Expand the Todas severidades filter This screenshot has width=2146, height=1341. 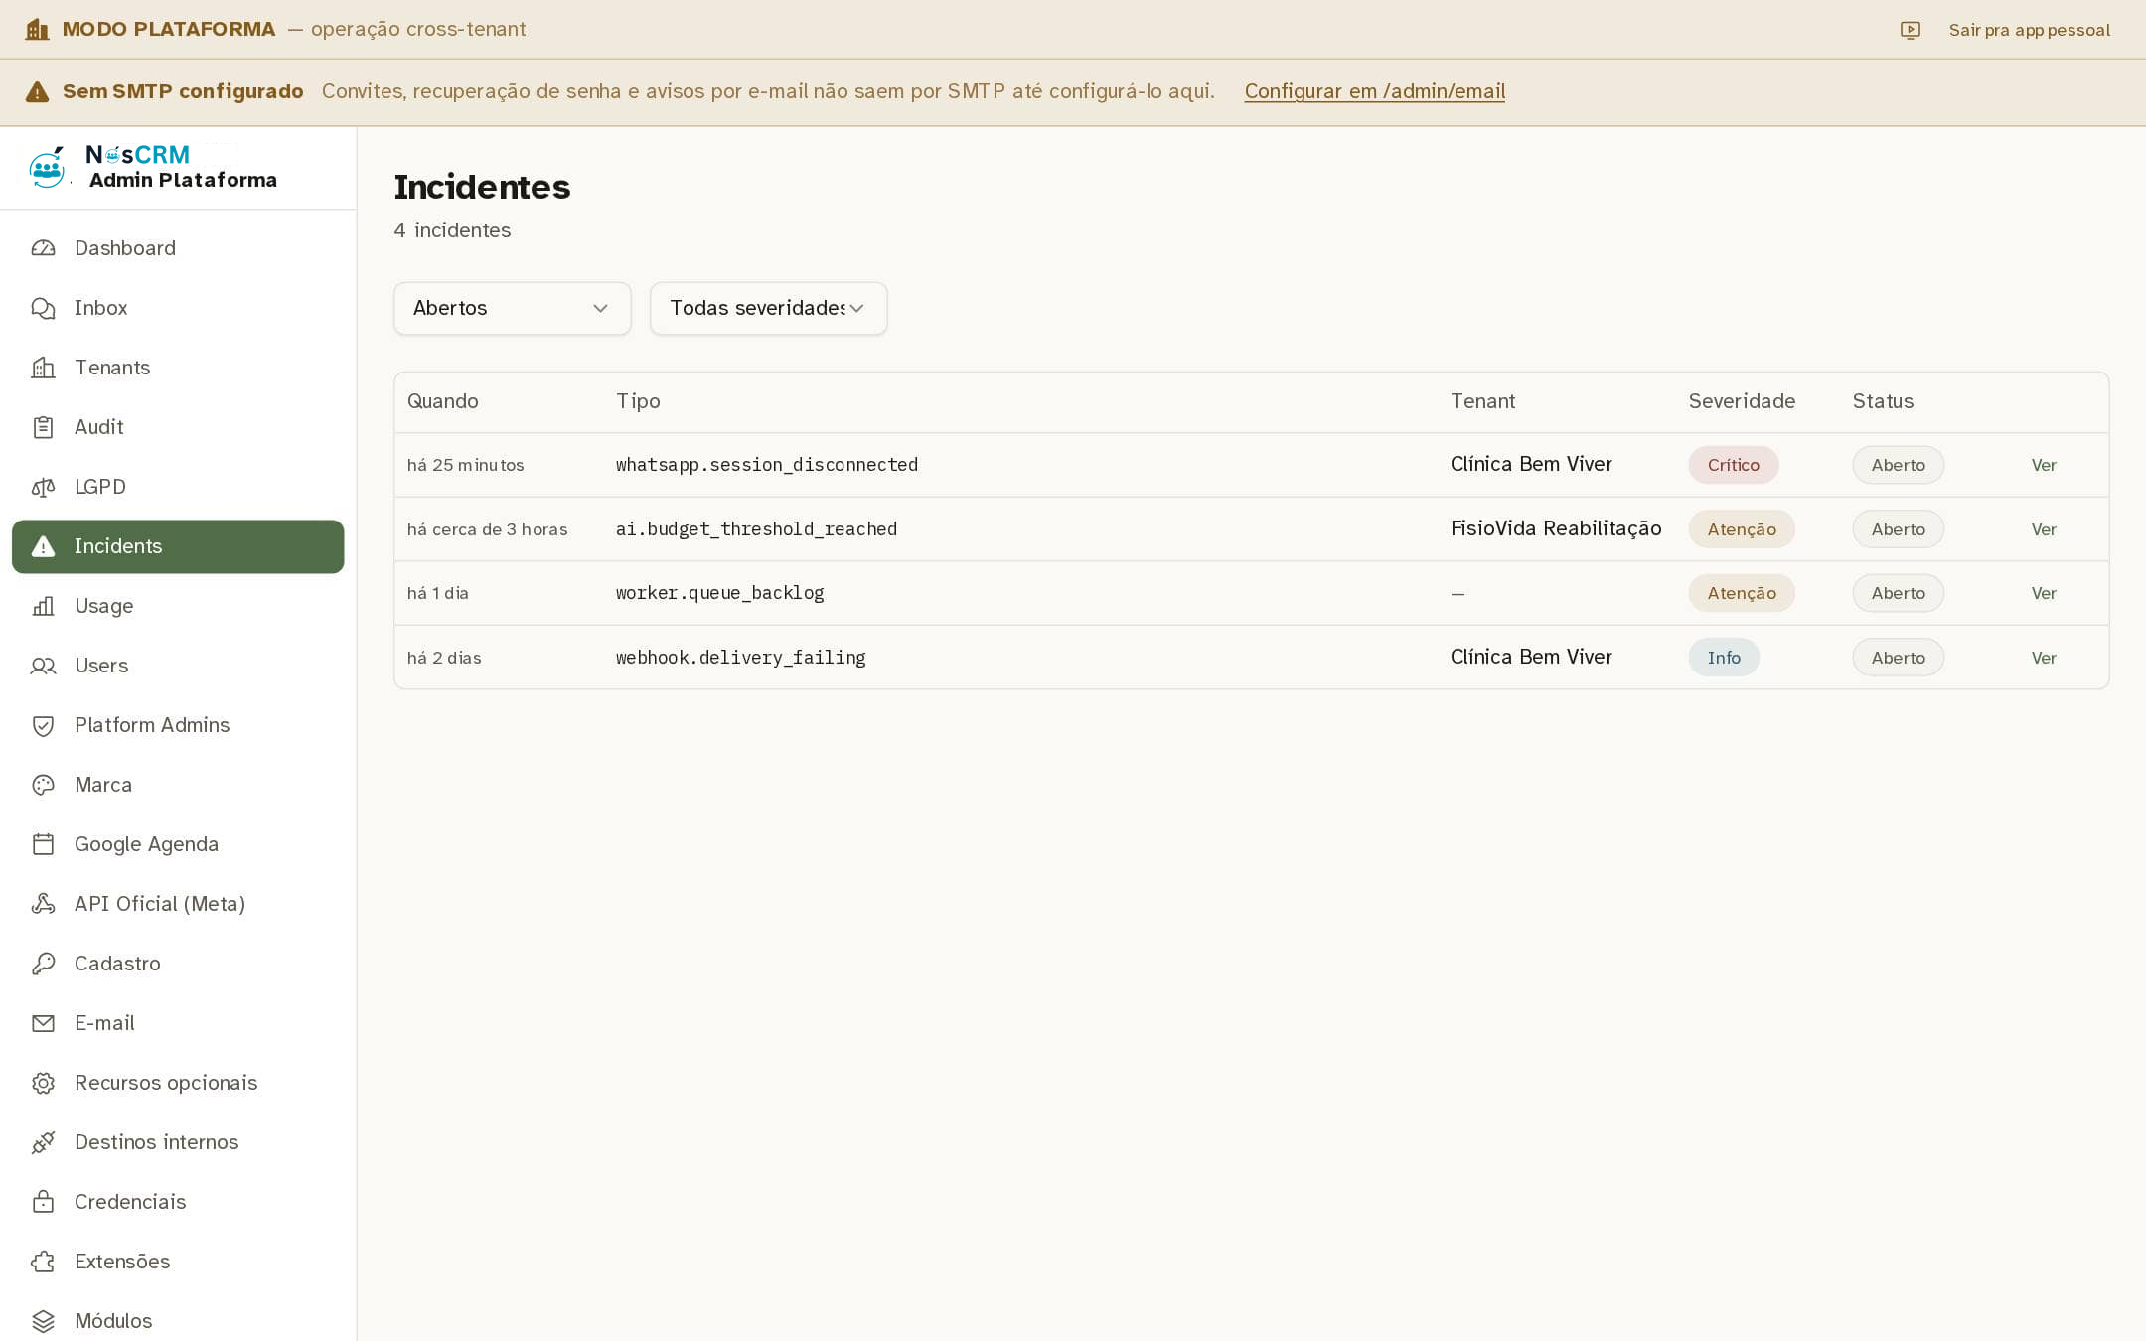(x=768, y=308)
